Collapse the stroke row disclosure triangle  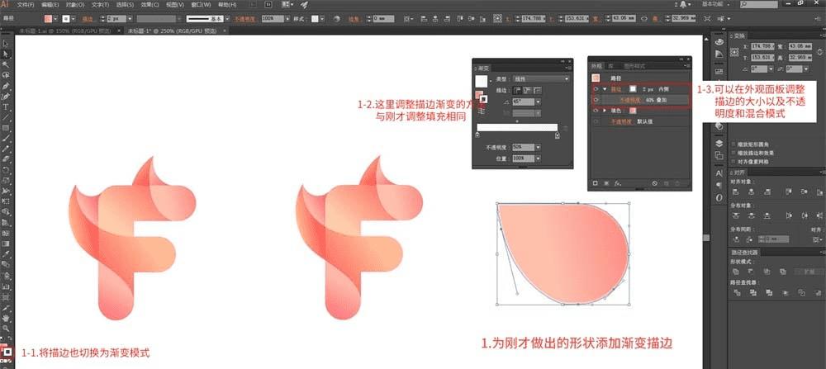(605, 88)
